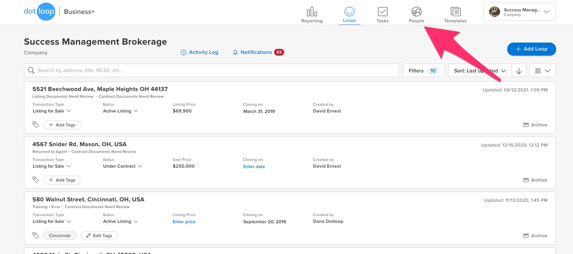Open Filters button showing 10

point(423,71)
